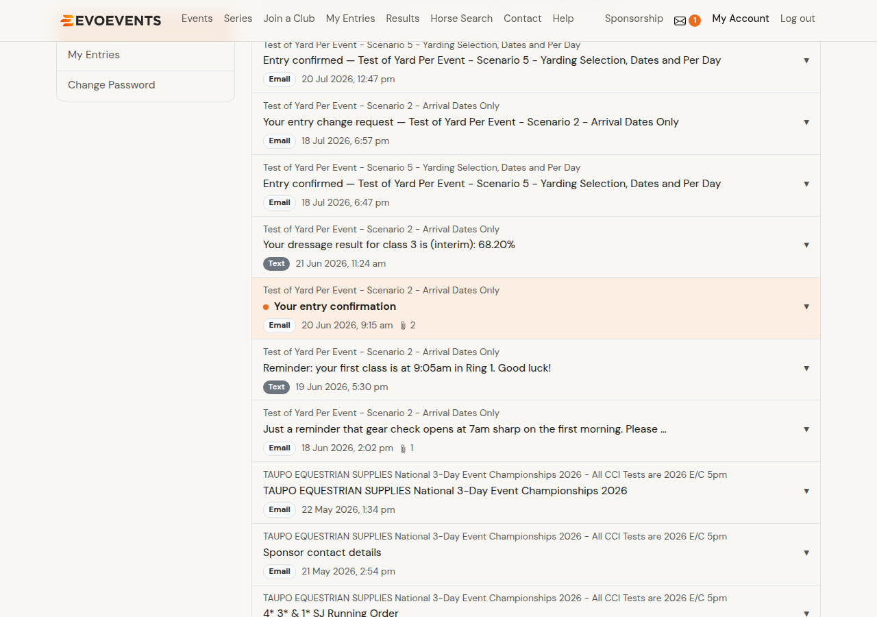Click timestamp 19 Jun 2026, 5:30 pm
Viewport: 877px width, 617px height.
342,387
